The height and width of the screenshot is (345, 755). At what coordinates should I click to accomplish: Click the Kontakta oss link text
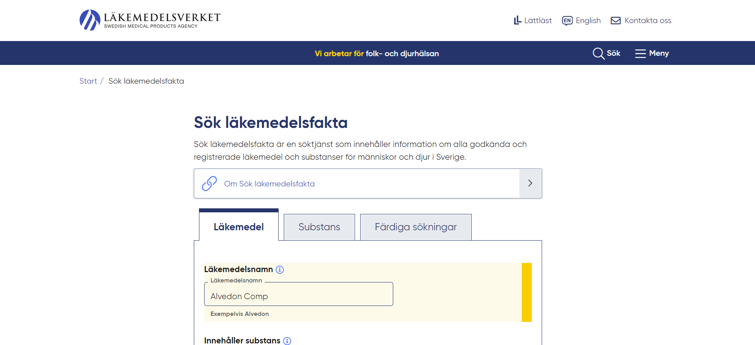pos(648,21)
